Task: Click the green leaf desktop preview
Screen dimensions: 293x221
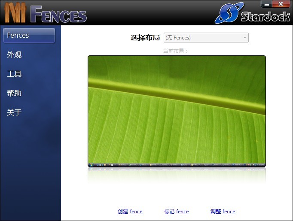Action: tap(177, 109)
